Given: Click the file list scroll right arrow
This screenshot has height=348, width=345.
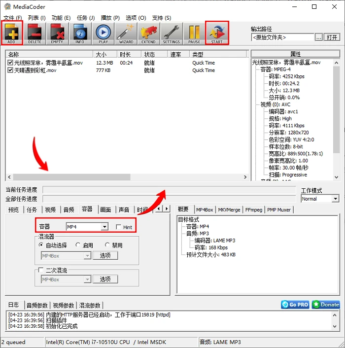Looking at the screenshot, I should (245, 177).
